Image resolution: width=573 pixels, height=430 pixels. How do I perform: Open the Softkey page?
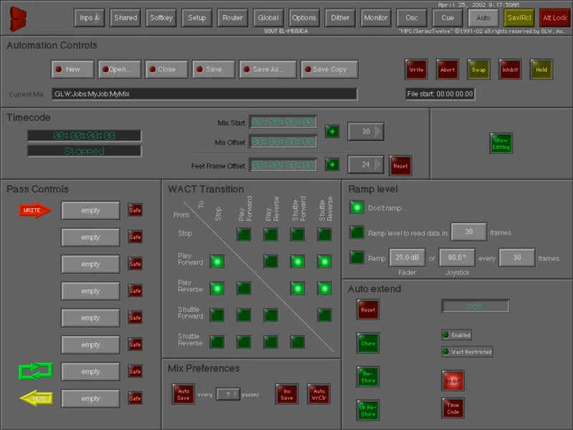point(161,18)
